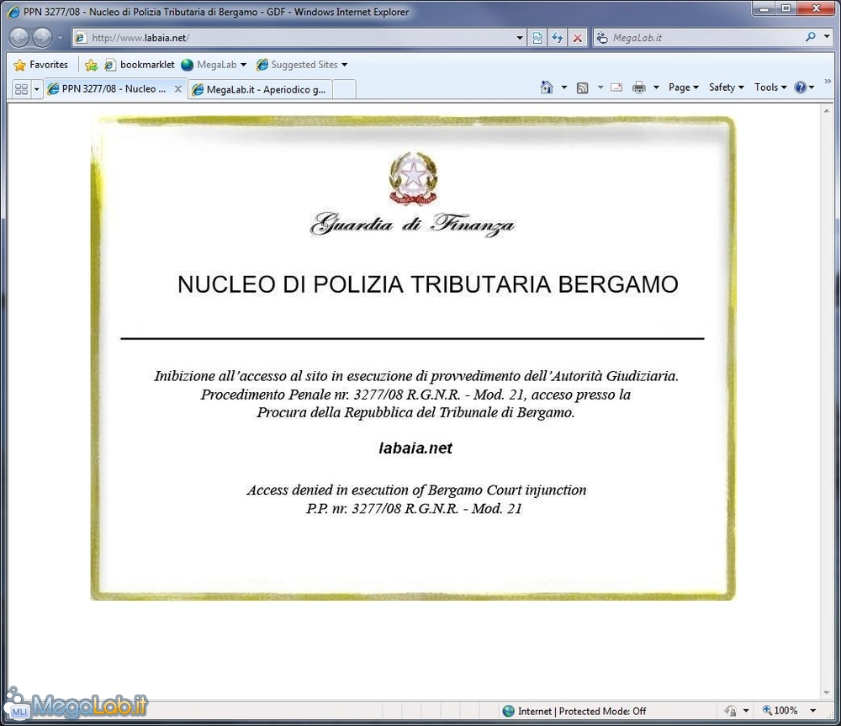Open the Home button dropdown arrow

(563, 87)
